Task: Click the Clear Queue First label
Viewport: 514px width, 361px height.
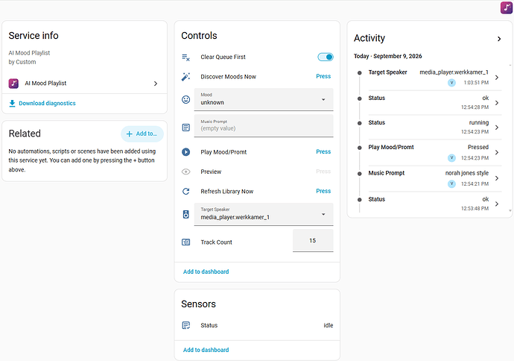Action: [223, 57]
